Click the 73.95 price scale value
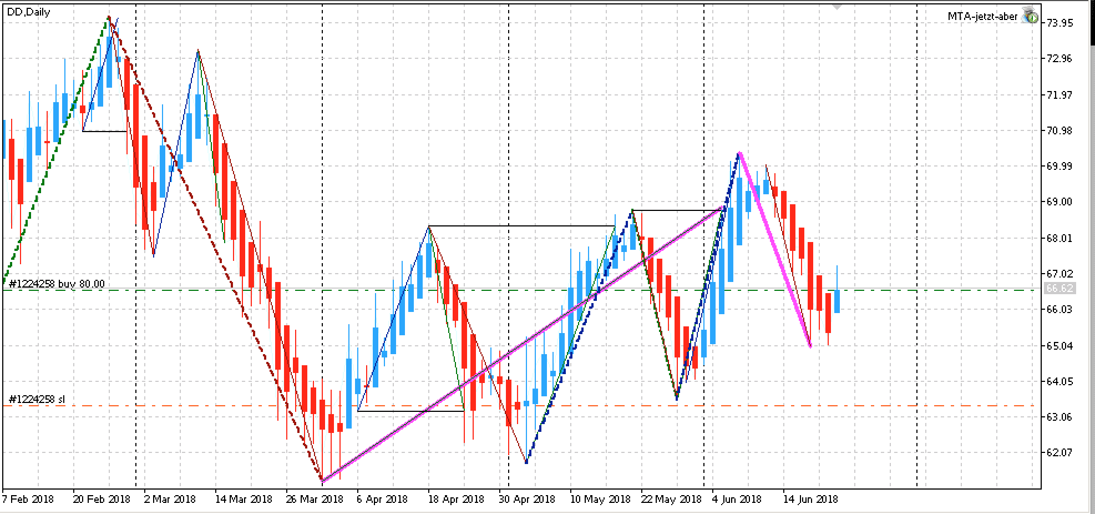1095x514 pixels. [x=1059, y=23]
